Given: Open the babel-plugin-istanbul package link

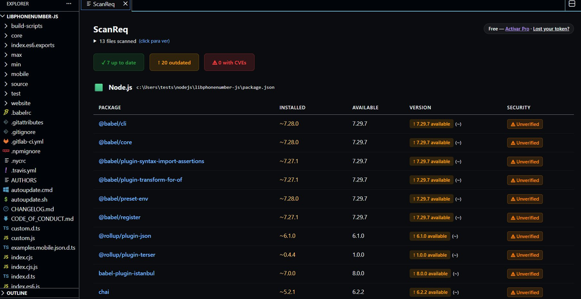Looking at the screenshot, I should (x=126, y=273).
